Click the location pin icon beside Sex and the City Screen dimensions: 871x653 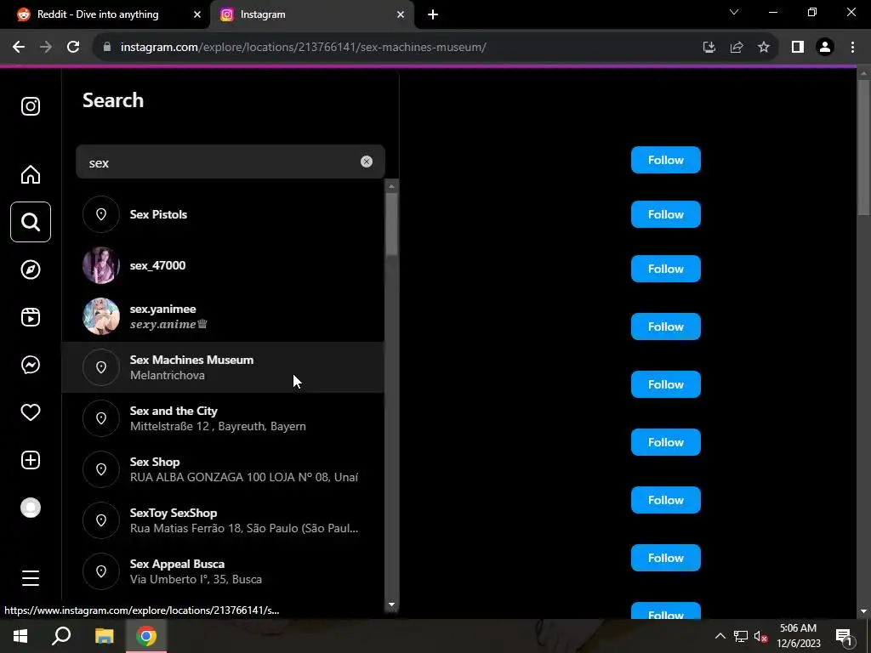coord(101,418)
